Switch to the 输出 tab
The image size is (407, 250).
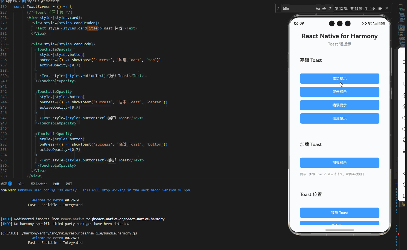(21, 184)
